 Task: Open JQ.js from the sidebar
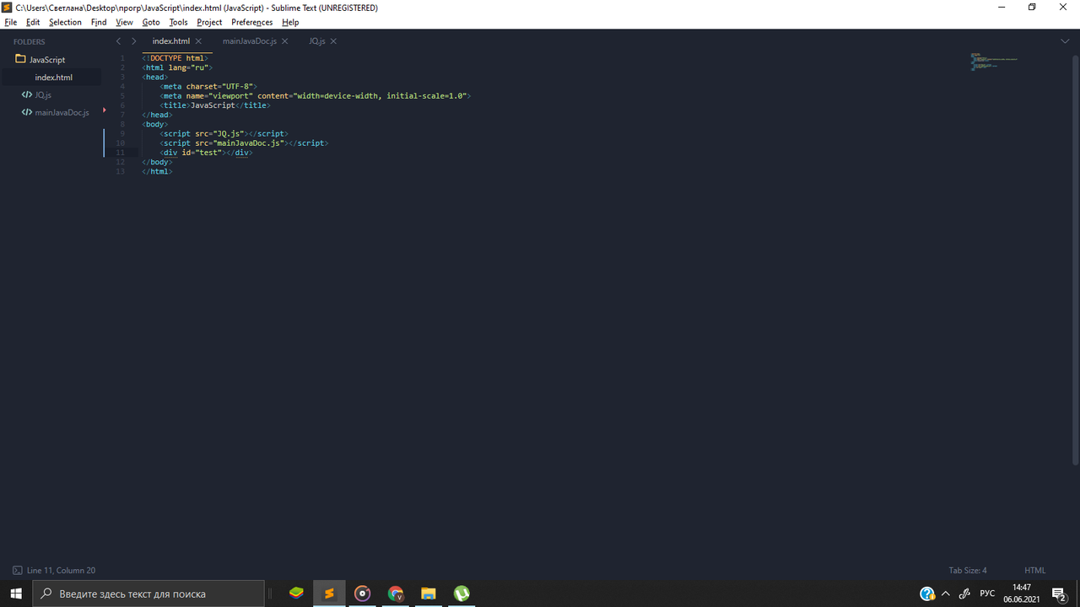(43, 94)
